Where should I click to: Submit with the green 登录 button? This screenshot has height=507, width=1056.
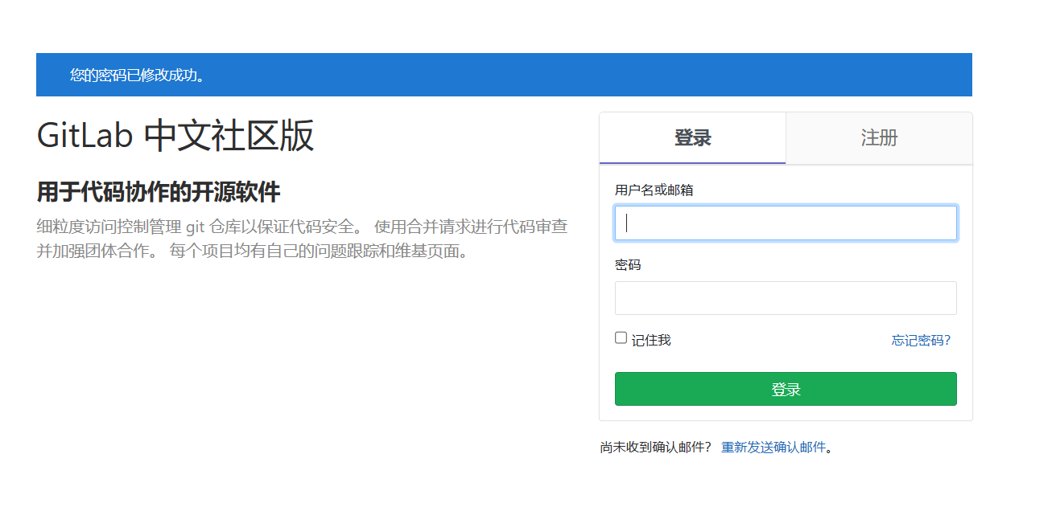[x=786, y=389]
